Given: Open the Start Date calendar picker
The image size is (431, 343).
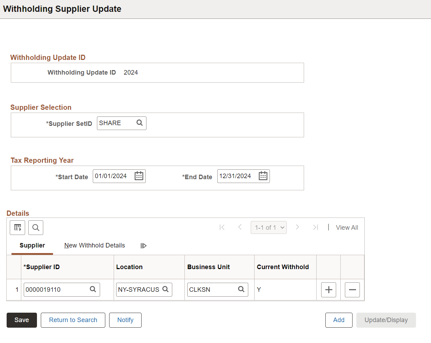Looking at the screenshot, I should (139, 176).
